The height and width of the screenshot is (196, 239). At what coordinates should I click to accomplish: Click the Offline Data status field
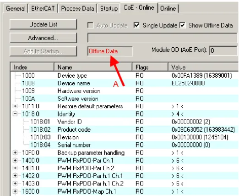[x=110, y=51]
